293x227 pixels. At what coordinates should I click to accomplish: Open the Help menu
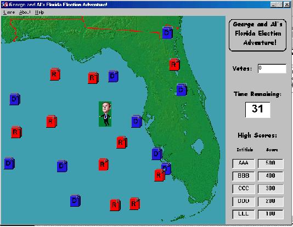point(40,12)
